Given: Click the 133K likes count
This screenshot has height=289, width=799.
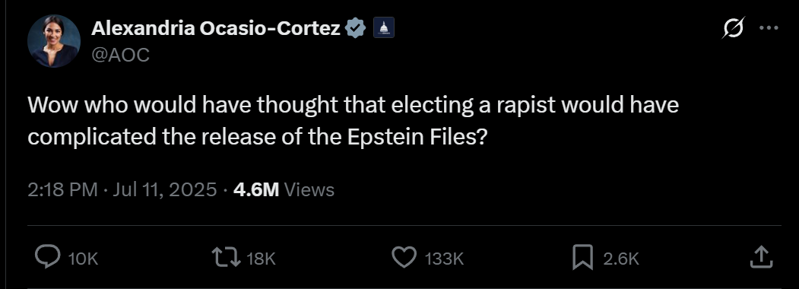Looking at the screenshot, I should (x=444, y=259).
